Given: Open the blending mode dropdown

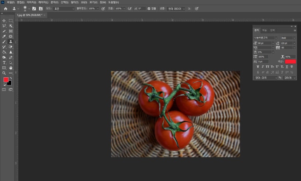Looking at the screenshot, I should pyautogui.click(x=64, y=9).
